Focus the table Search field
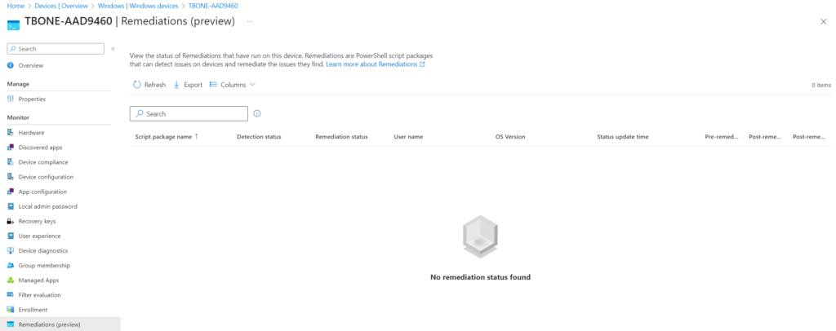The image size is (836, 331). coord(189,114)
